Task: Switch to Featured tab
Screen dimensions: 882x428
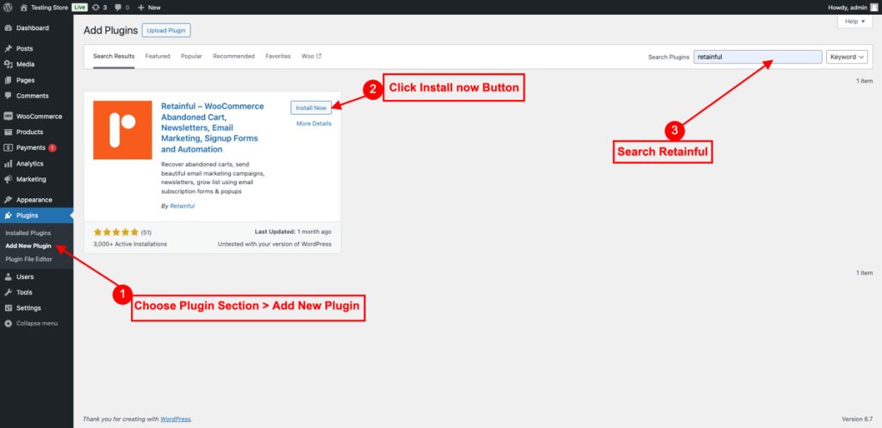Action: click(x=158, y=56)
